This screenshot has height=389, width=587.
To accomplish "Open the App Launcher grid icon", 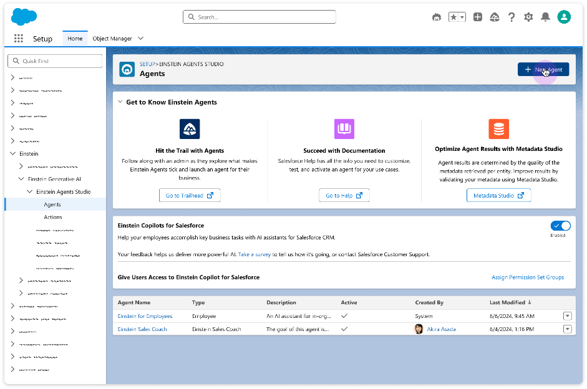I will (19, 39).
